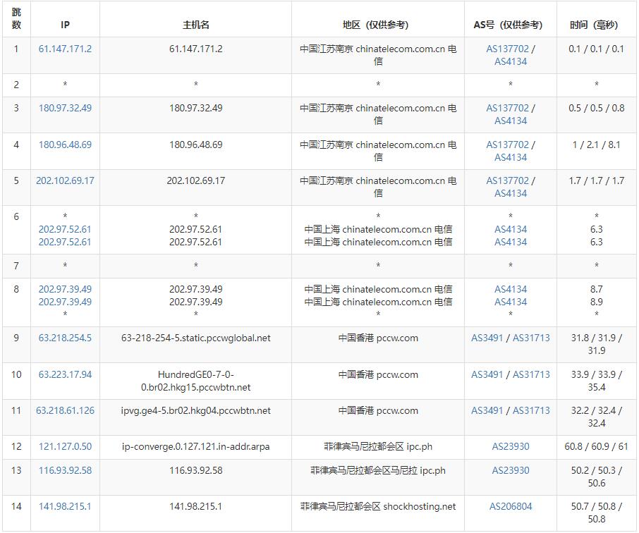Click AS31713 in the hop 9 row

[x=531, y=338]
